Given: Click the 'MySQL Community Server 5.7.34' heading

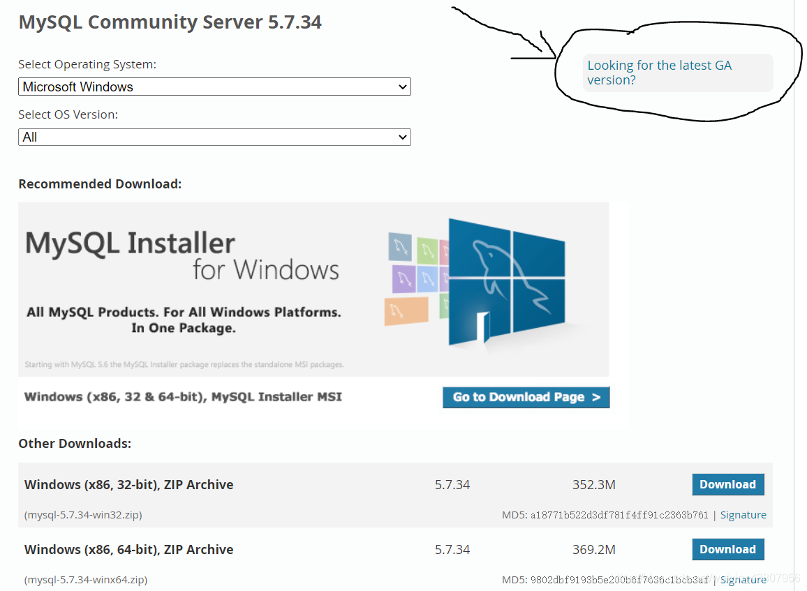Looking at the screenshot, I should [x=170, y=22].
